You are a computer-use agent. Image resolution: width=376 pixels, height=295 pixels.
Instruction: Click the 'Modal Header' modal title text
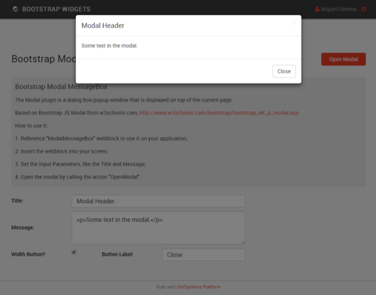103,26
